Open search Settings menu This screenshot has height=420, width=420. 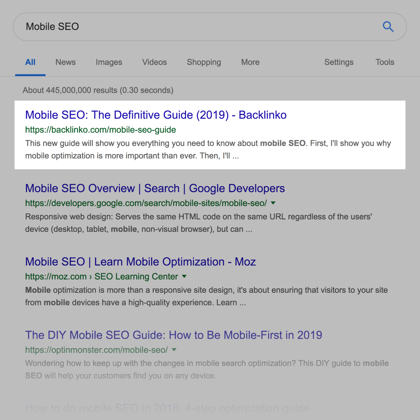[x=339, y=62]
